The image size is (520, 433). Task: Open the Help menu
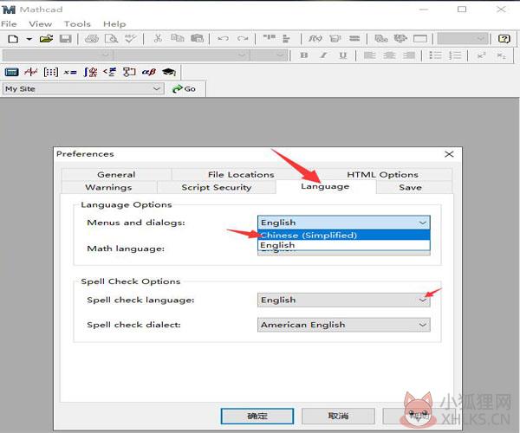(114, 24)
